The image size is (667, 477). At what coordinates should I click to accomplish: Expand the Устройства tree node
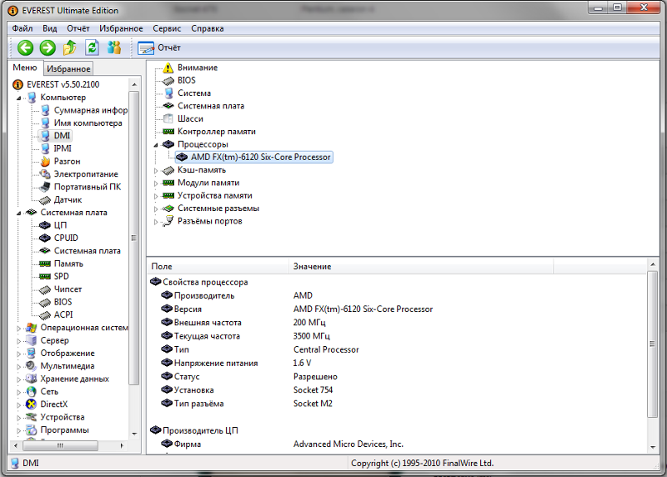[x=18, y=418]
